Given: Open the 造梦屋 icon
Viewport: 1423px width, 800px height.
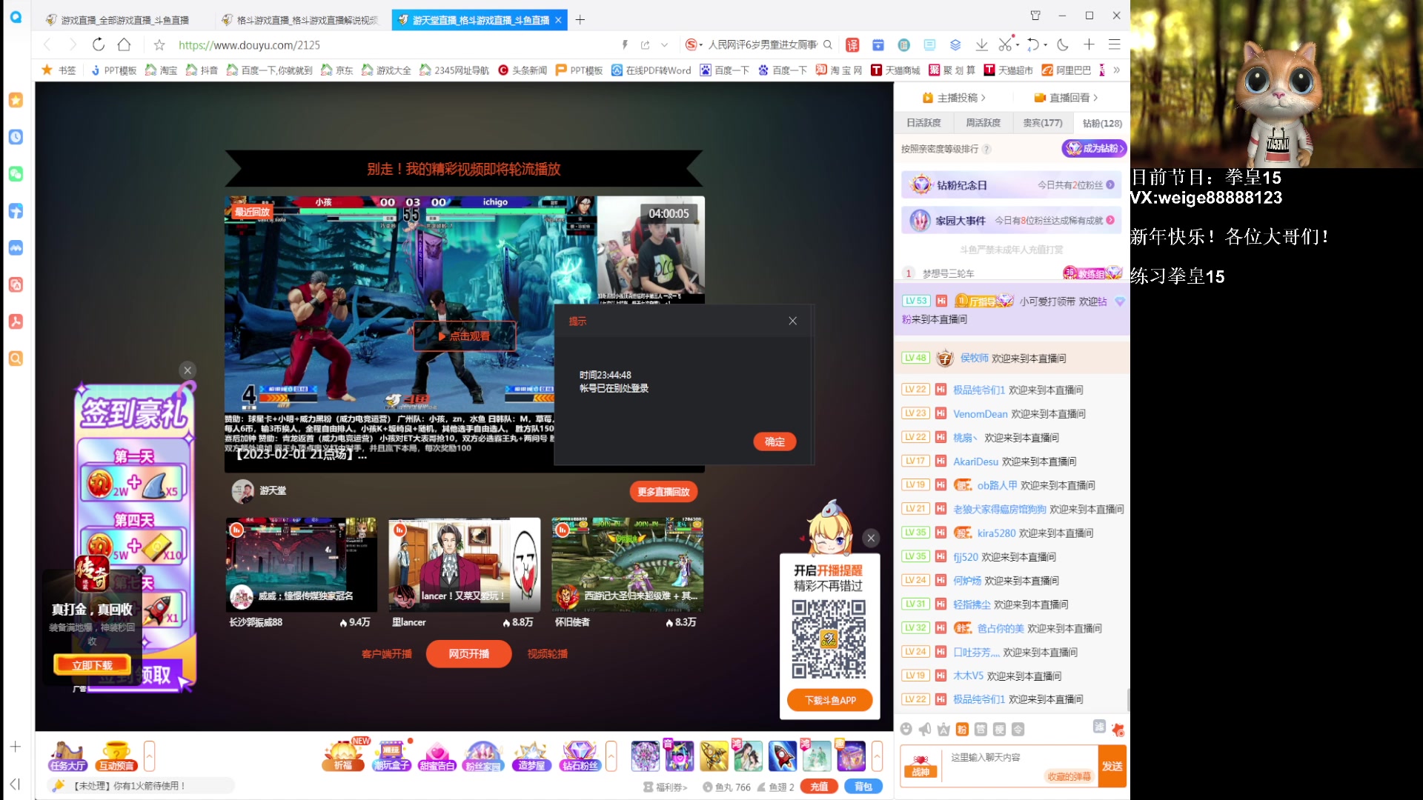Looking at the screenshot, I should [x=531, y=756].
